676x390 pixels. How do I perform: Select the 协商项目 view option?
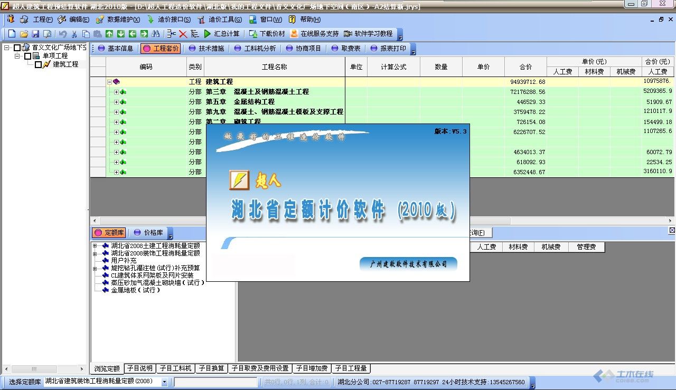click(x=304, y=49)
